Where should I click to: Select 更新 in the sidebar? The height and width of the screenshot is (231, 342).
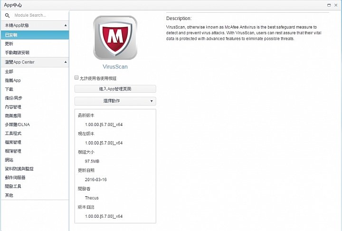pos(35,44)
